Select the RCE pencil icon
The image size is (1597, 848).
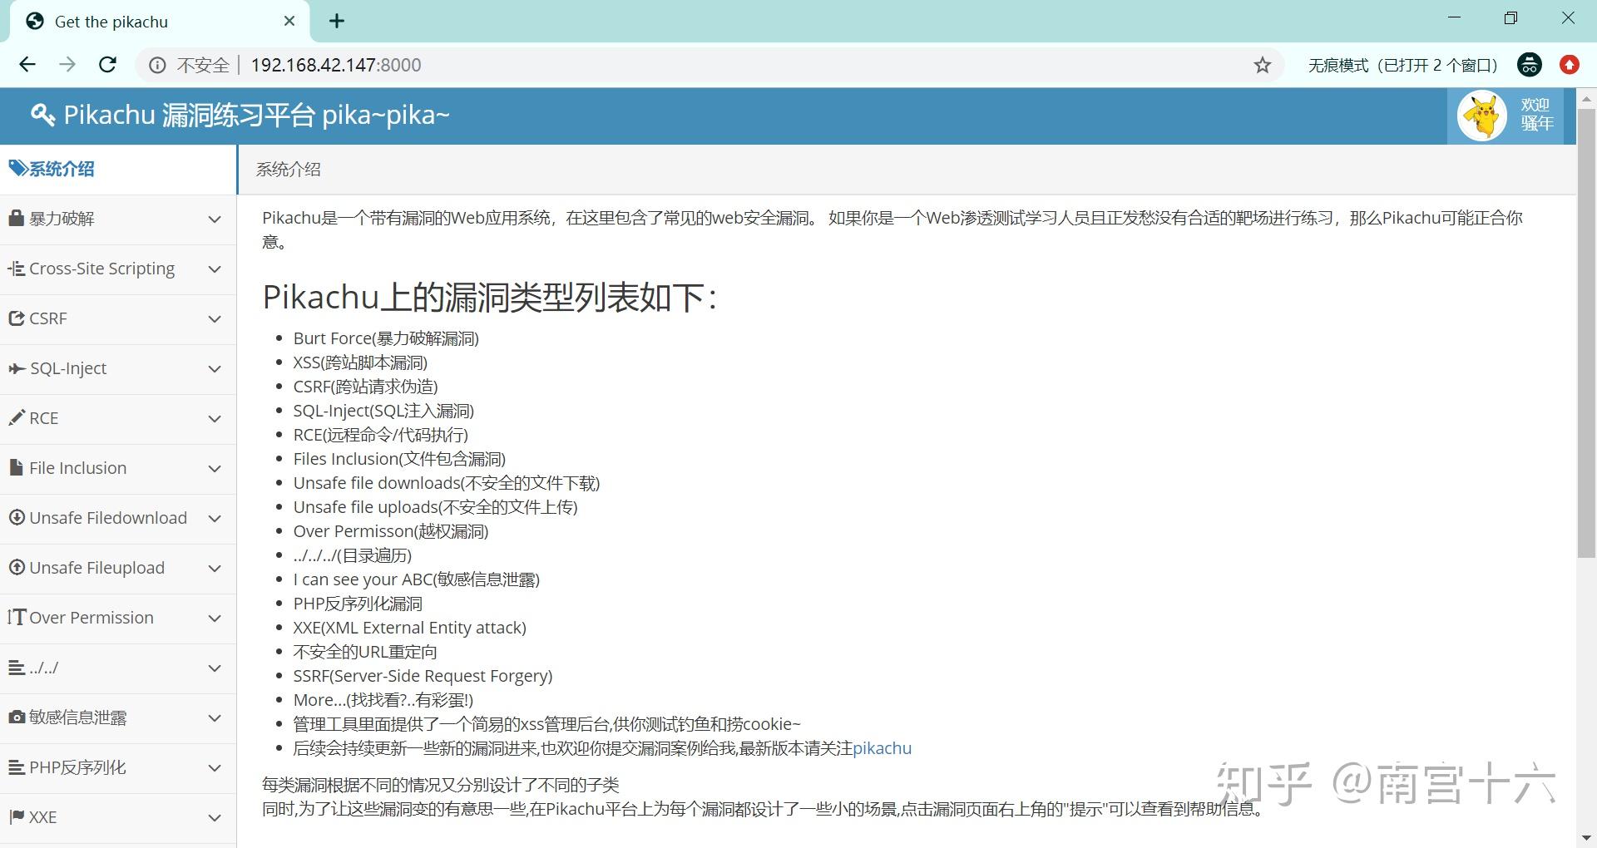pyautogui.click(x=17, y=417)
